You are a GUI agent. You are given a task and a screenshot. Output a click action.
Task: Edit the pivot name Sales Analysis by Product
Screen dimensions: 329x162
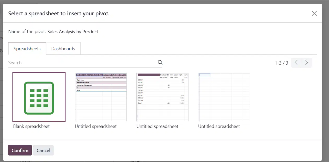pyautogui.click(x=73, y=32)
